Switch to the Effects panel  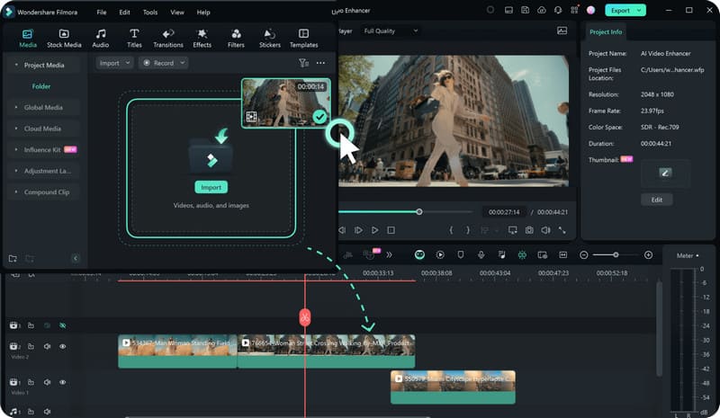click(202, 38)
